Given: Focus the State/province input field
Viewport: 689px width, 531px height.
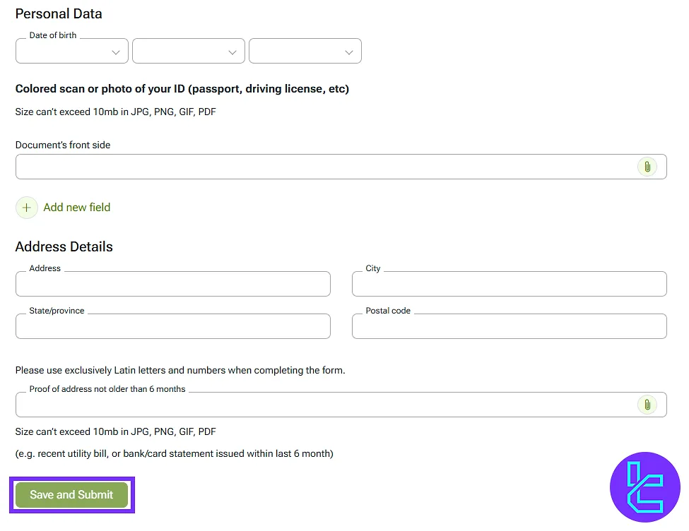Looking at the screenshot, I should click(173, 326).
